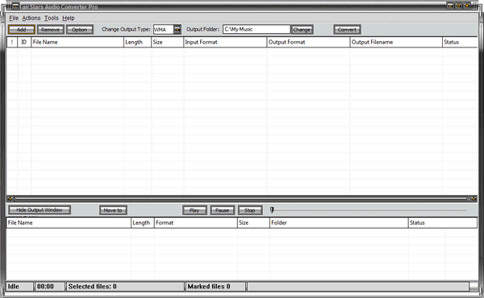Click the playback position slider handle

[272, 210]
